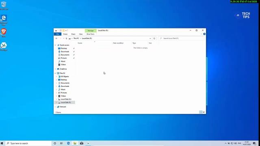This screenshot has width=260, height=146.
Task: Open Local Disk (C:) in navigation pane
Action: 66,99
